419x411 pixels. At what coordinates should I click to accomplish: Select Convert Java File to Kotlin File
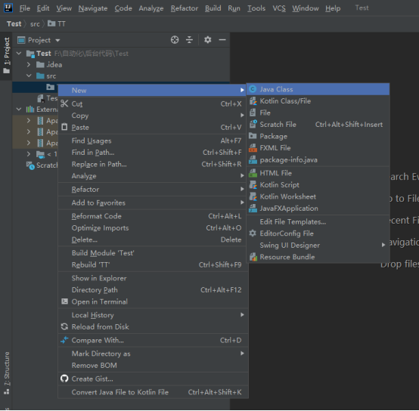point(153,392)
